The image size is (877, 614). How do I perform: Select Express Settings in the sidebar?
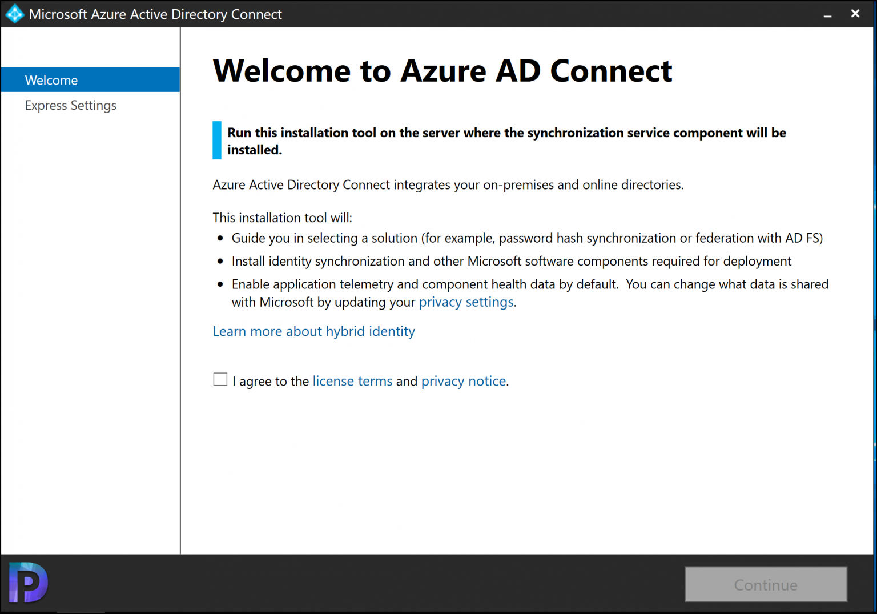[x=71, y=105]
